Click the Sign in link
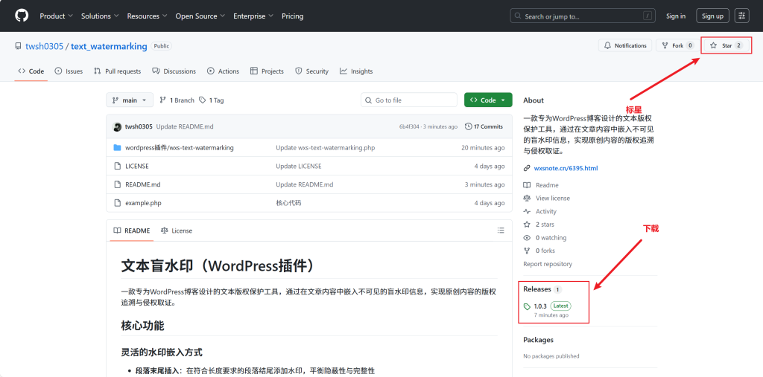763x377 pixels. 676,16
